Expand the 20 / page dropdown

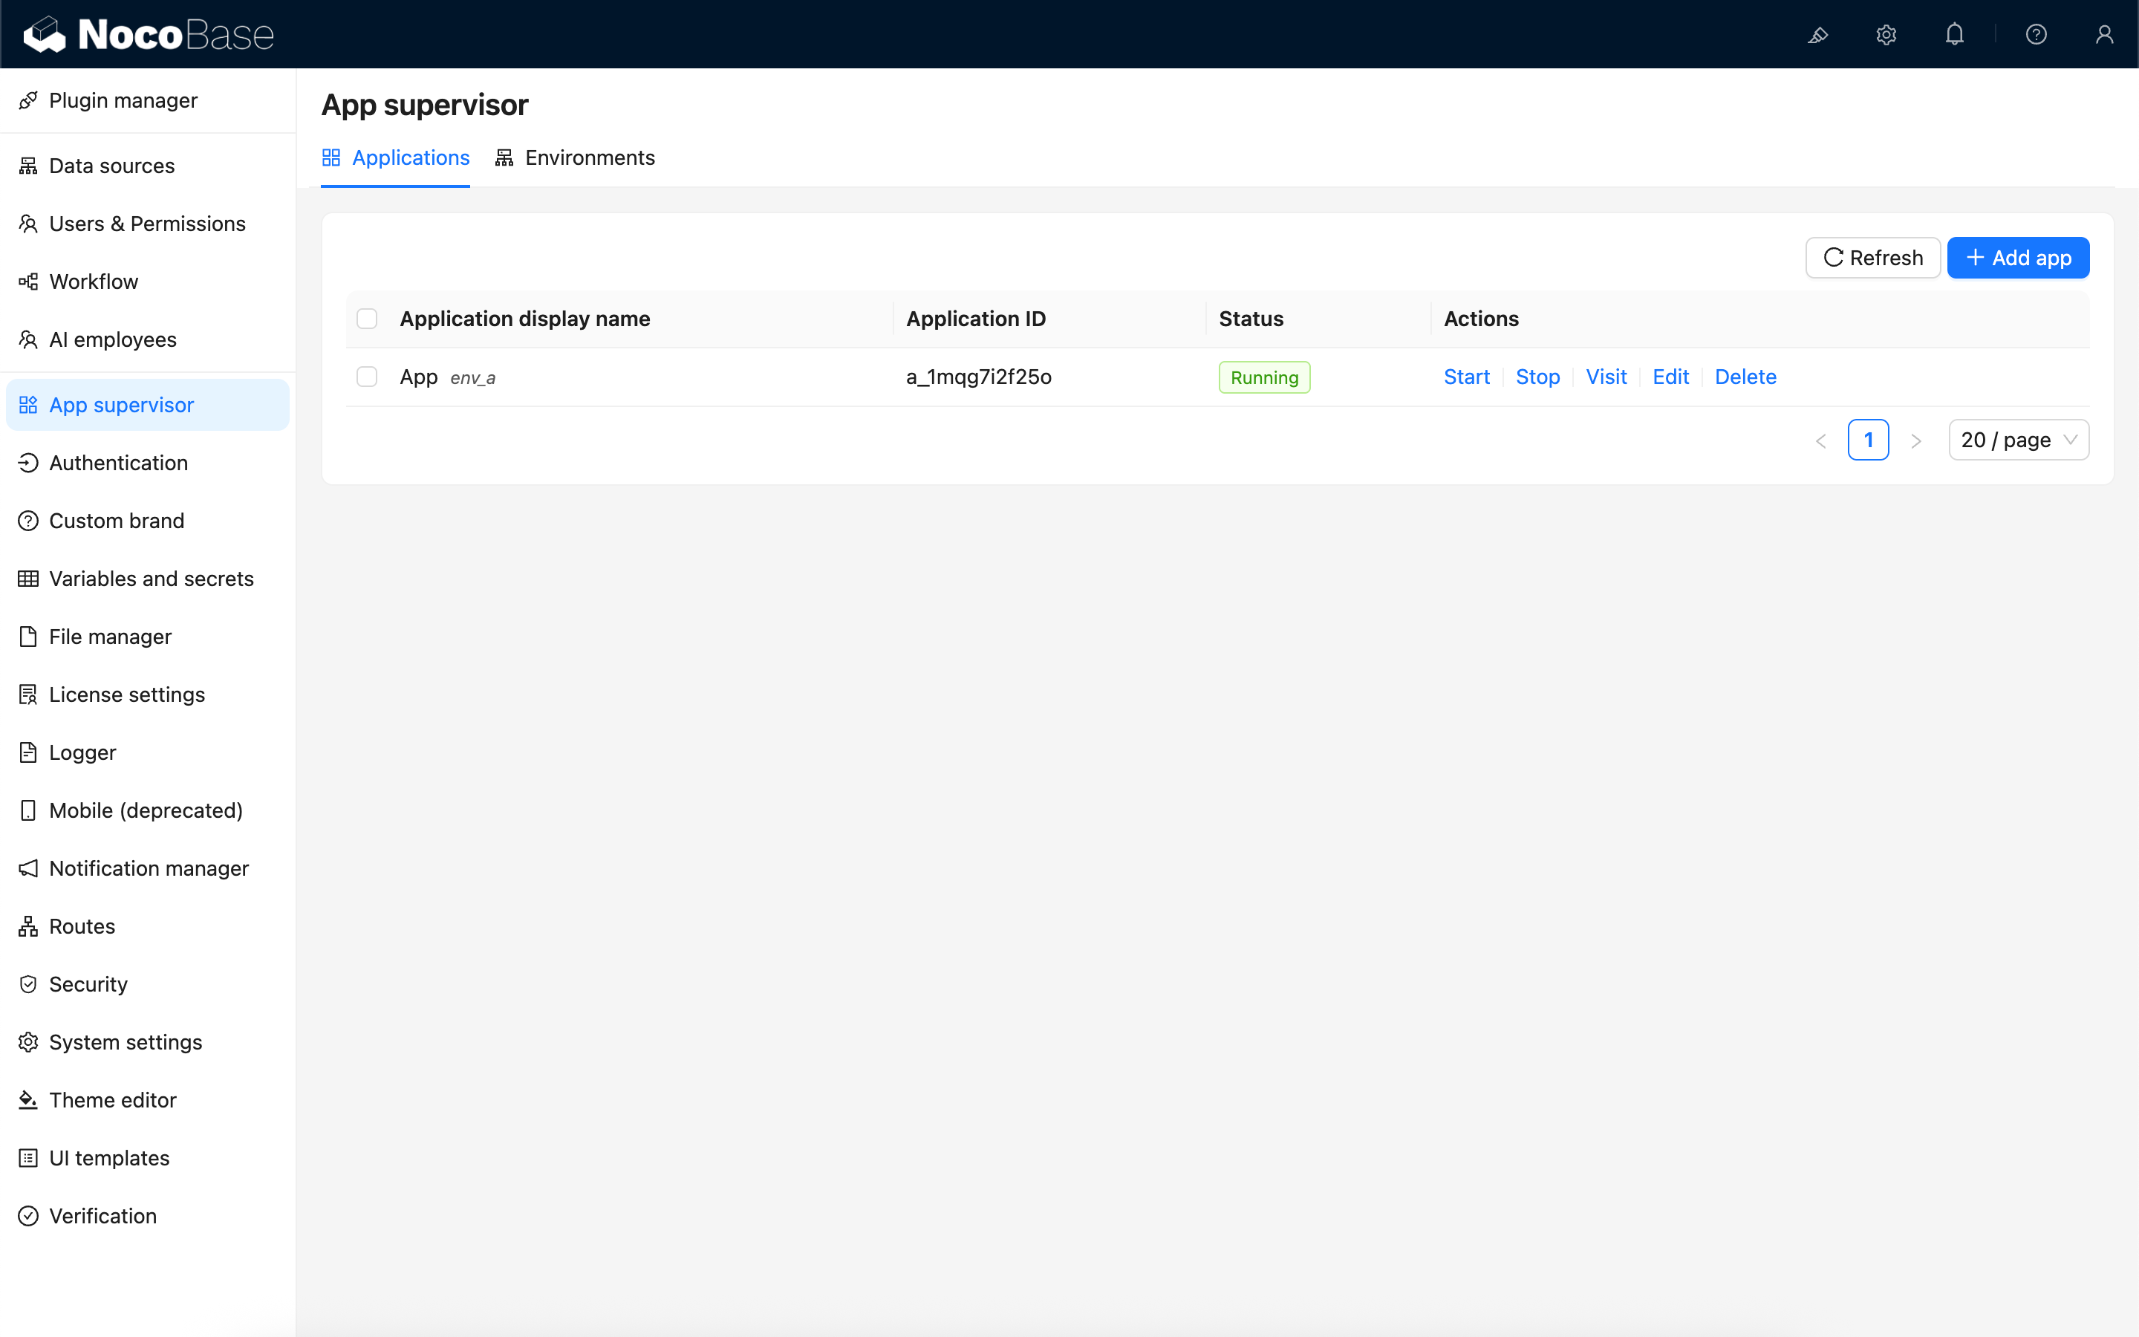[2018, 440]
